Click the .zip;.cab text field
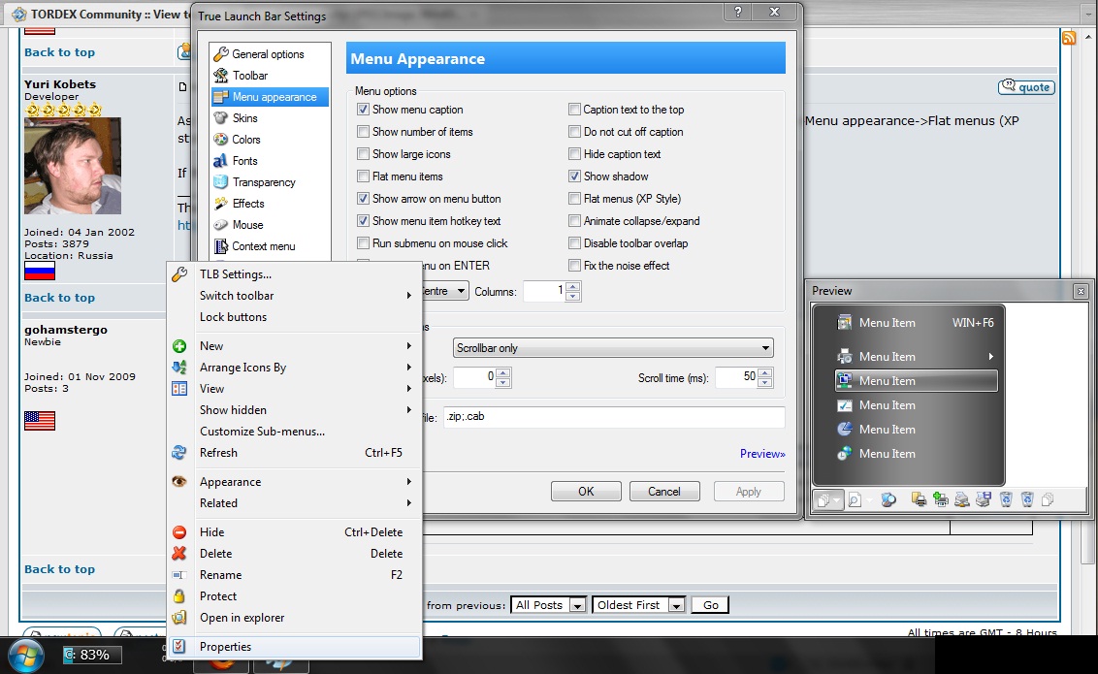Screen dimensions: 1098x674 tap(614, 416)
